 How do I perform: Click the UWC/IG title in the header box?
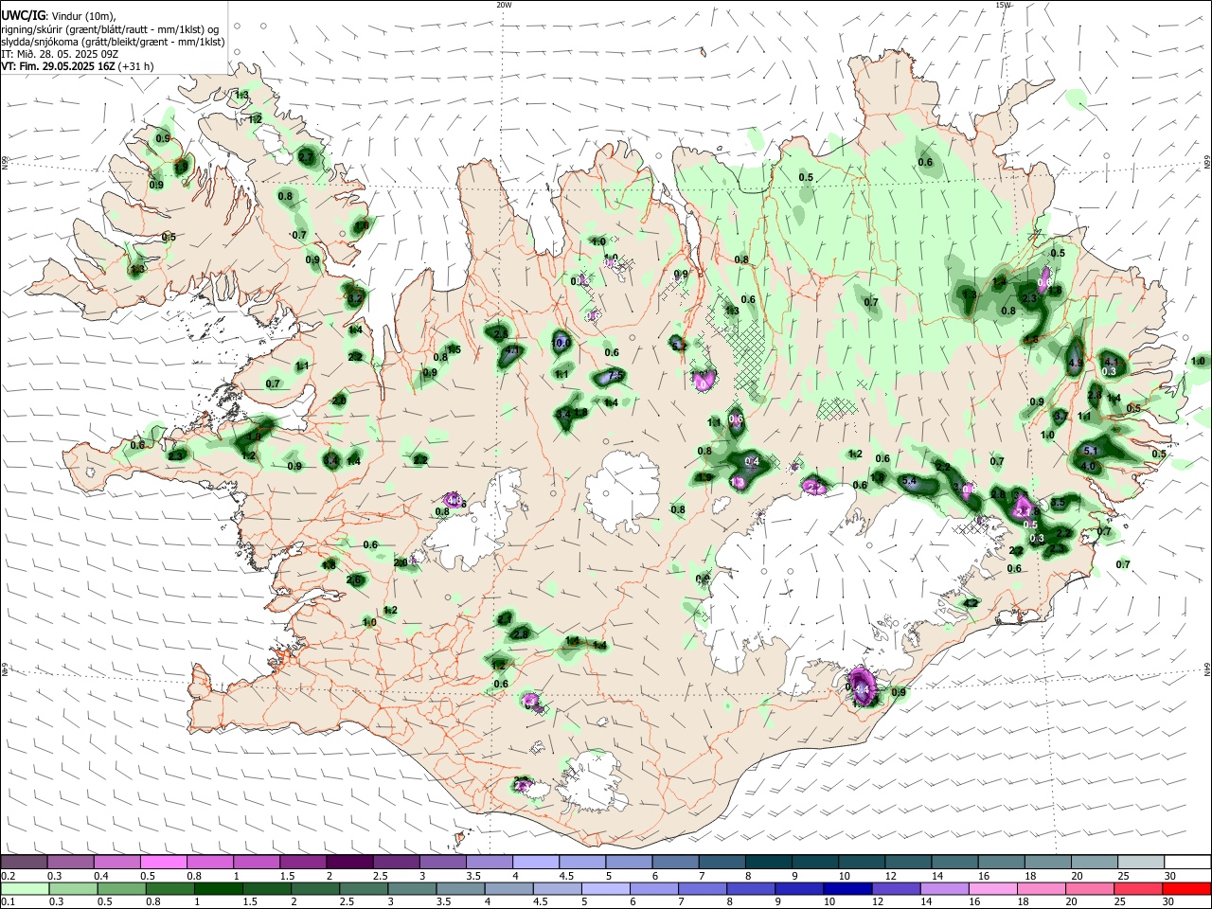click(x=22, y=16)
